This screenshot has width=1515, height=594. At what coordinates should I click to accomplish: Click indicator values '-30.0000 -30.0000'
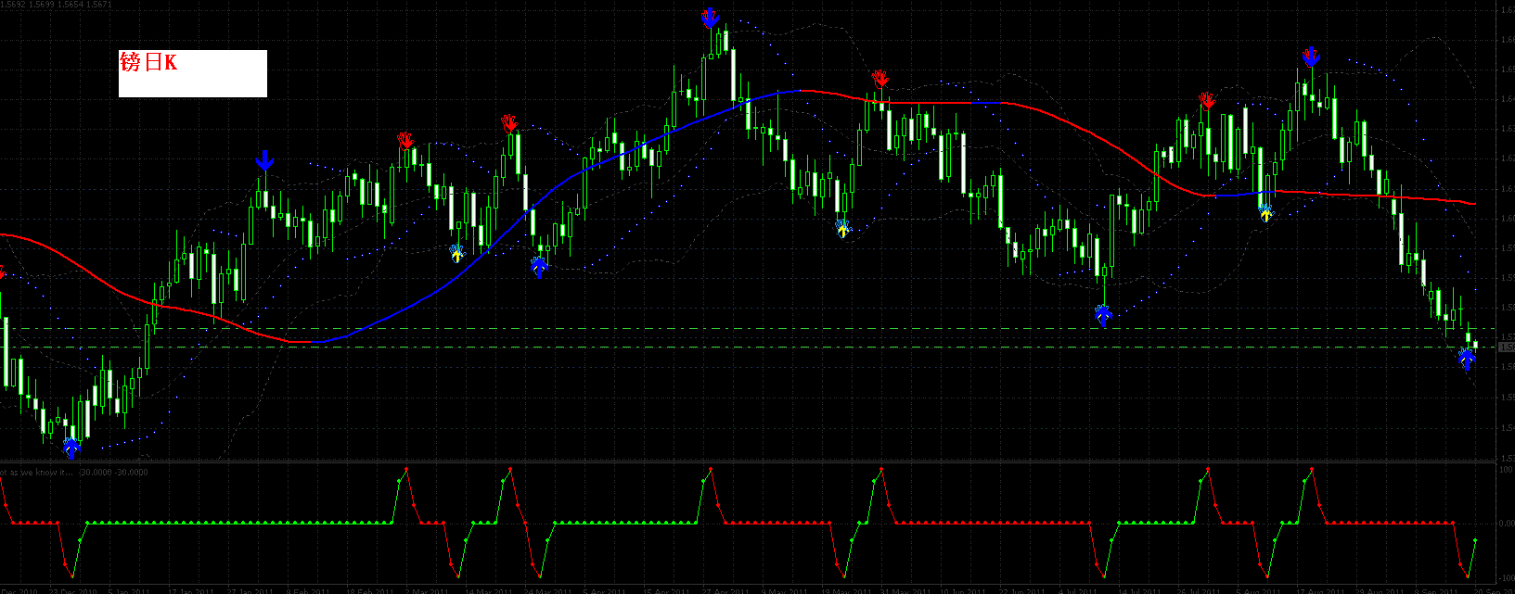tap(113, 473)
